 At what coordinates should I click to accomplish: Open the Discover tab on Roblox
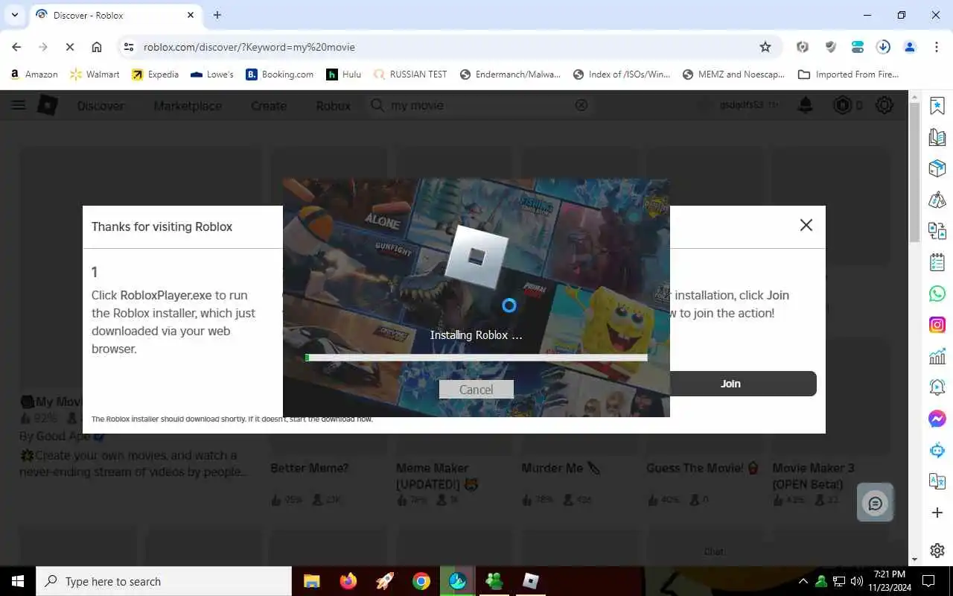[101, 106]
